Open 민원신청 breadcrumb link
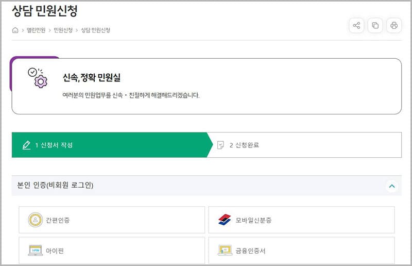The image size is (412, 266). (64, 30)
